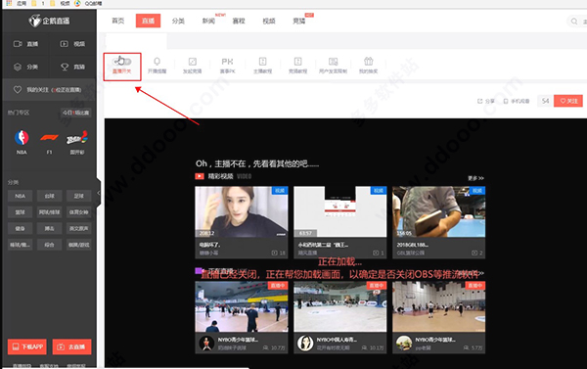Expand 更多 >> next to 精彩视频
Screen dimensions: 587x369
click(475, 178)
